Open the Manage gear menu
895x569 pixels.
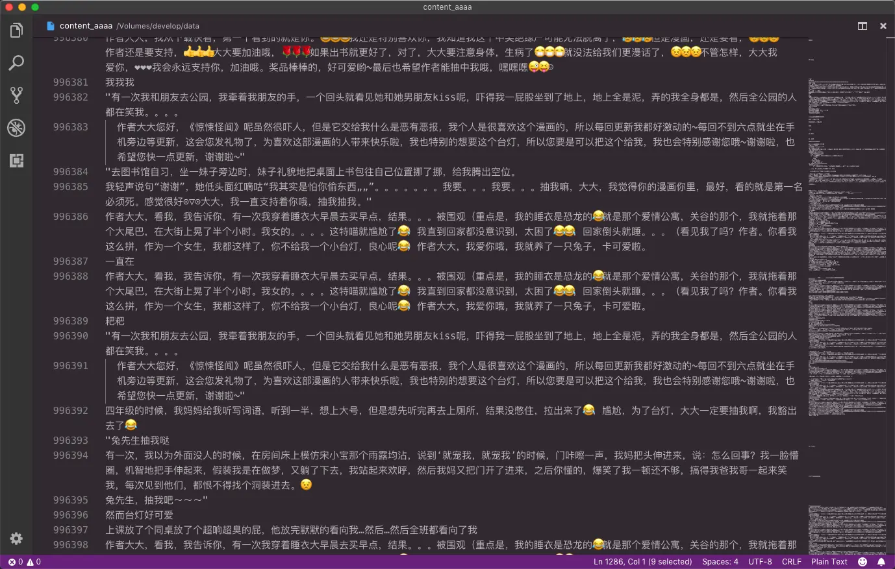tap(16, 539)
